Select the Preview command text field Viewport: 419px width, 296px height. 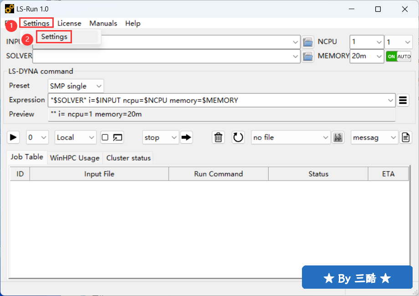(221, 114)
